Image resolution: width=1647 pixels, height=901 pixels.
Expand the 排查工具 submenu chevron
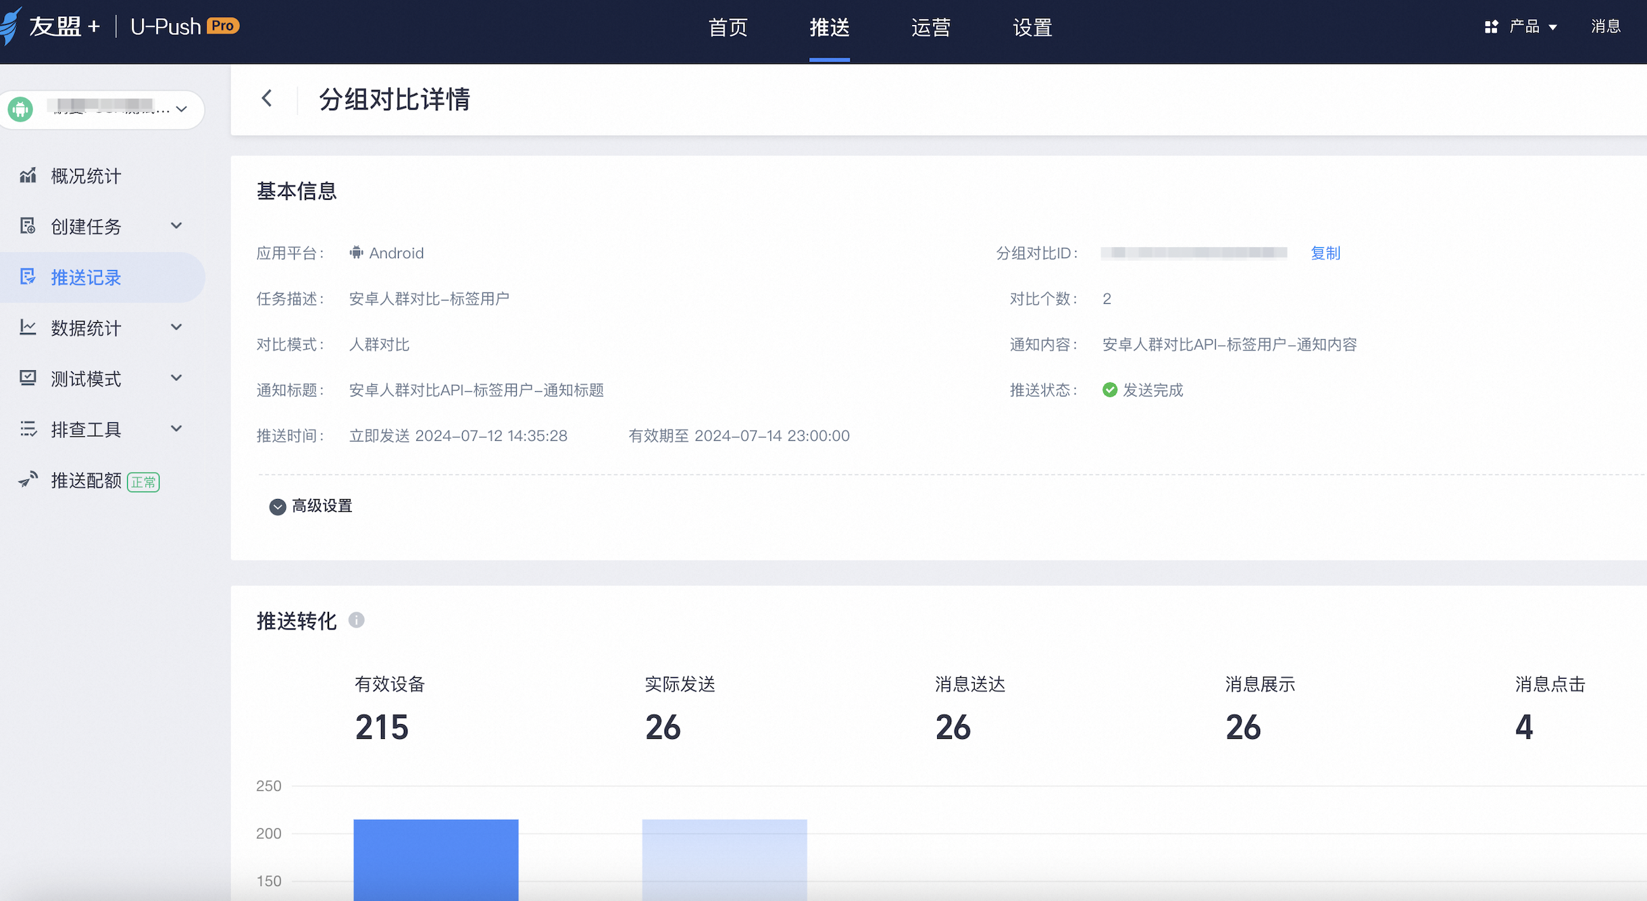176,429
